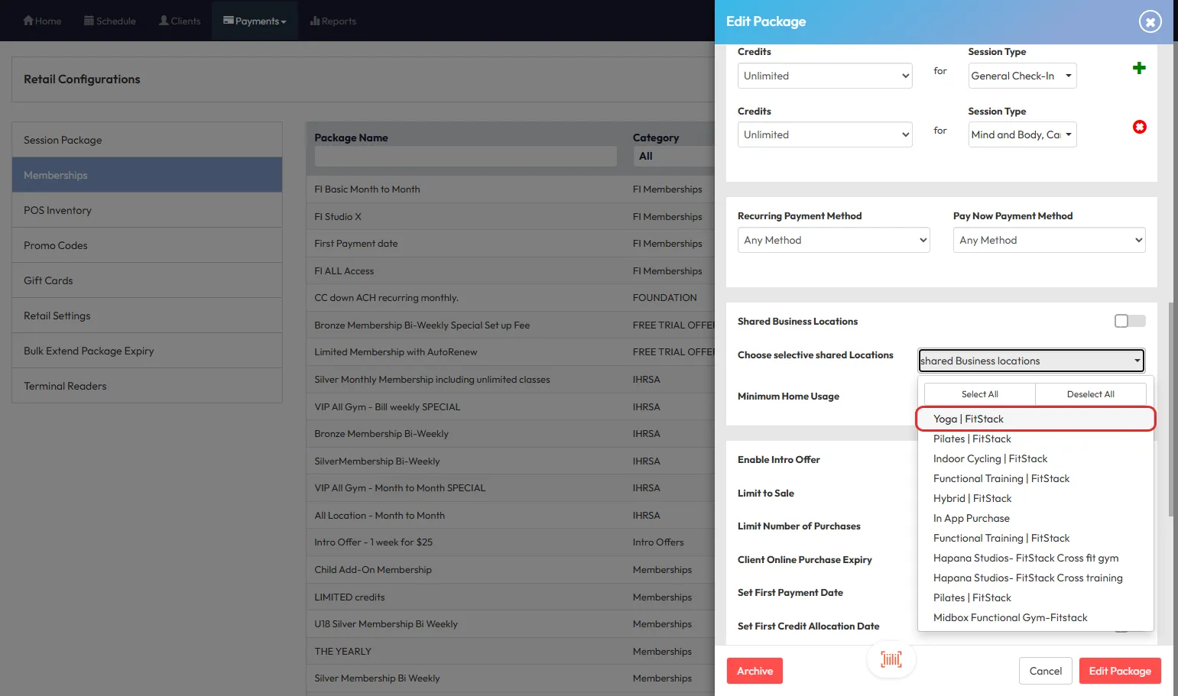Expand the Payments dropdown menu

255,21
